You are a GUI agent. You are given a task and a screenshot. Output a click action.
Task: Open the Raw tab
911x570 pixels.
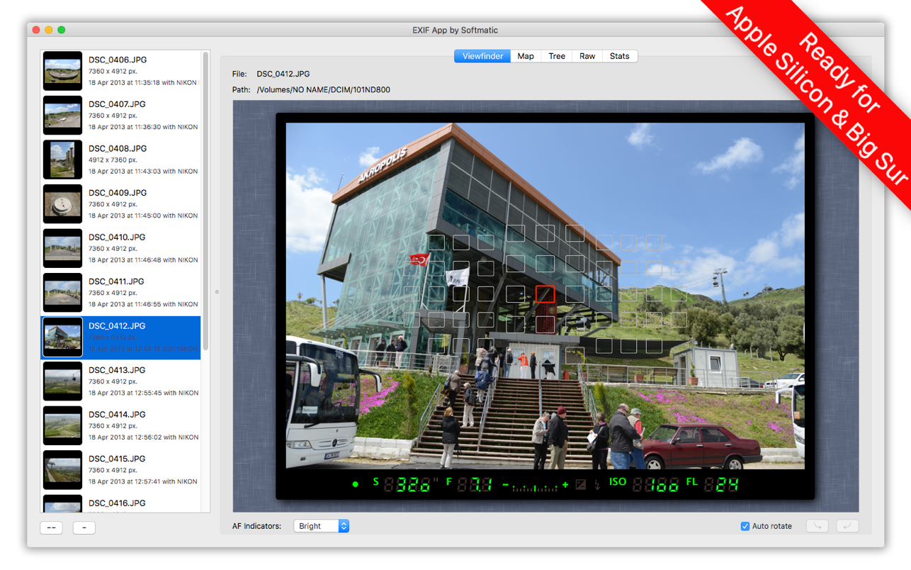[x=587, y=56]
